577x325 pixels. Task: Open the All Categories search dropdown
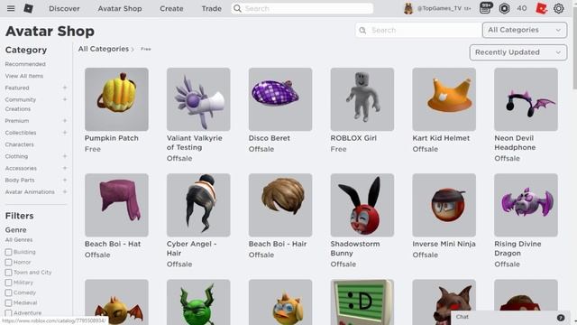(525, 30)
